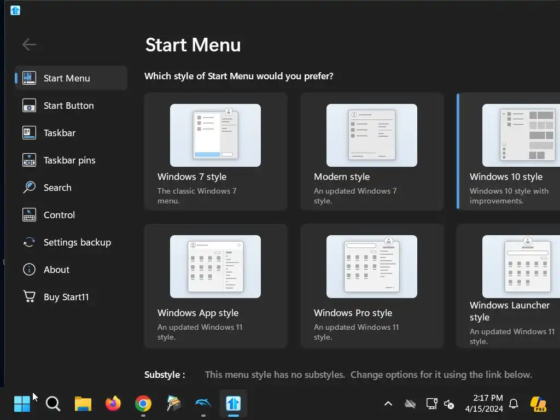Open the Start Menu sidebar section

point(71,78)
